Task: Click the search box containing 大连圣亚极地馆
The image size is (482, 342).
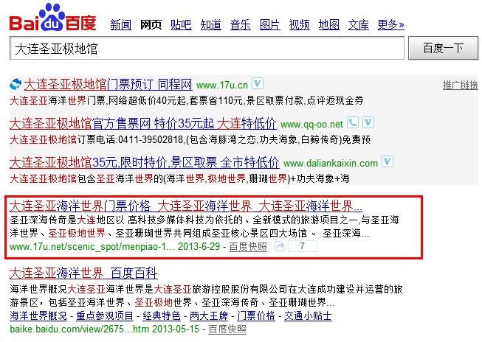Action: click(x=207, y=48)
